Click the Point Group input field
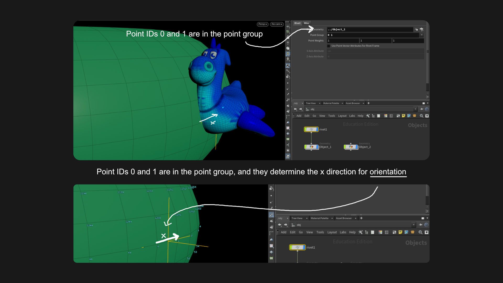The height and width of the screenshot is (283, 503). [x=372, y=35]
